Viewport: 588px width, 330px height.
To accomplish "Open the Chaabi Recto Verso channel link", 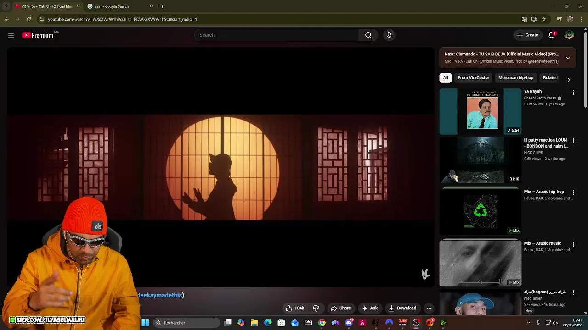I will tap(540, 98).
